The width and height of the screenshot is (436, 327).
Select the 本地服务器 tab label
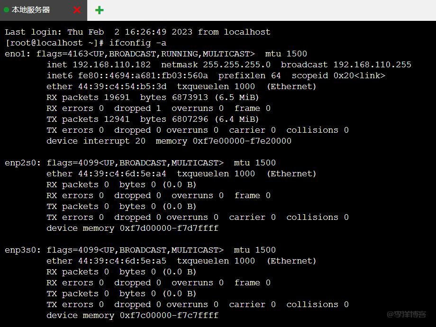(x=31, y=10)
